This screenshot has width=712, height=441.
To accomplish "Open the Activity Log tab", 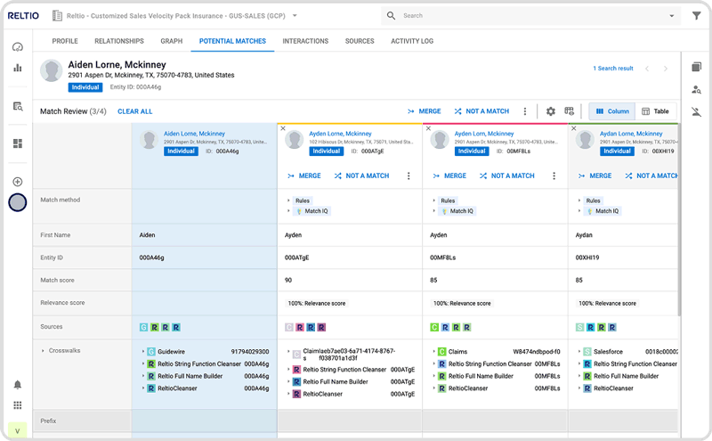I will [411, 41].
